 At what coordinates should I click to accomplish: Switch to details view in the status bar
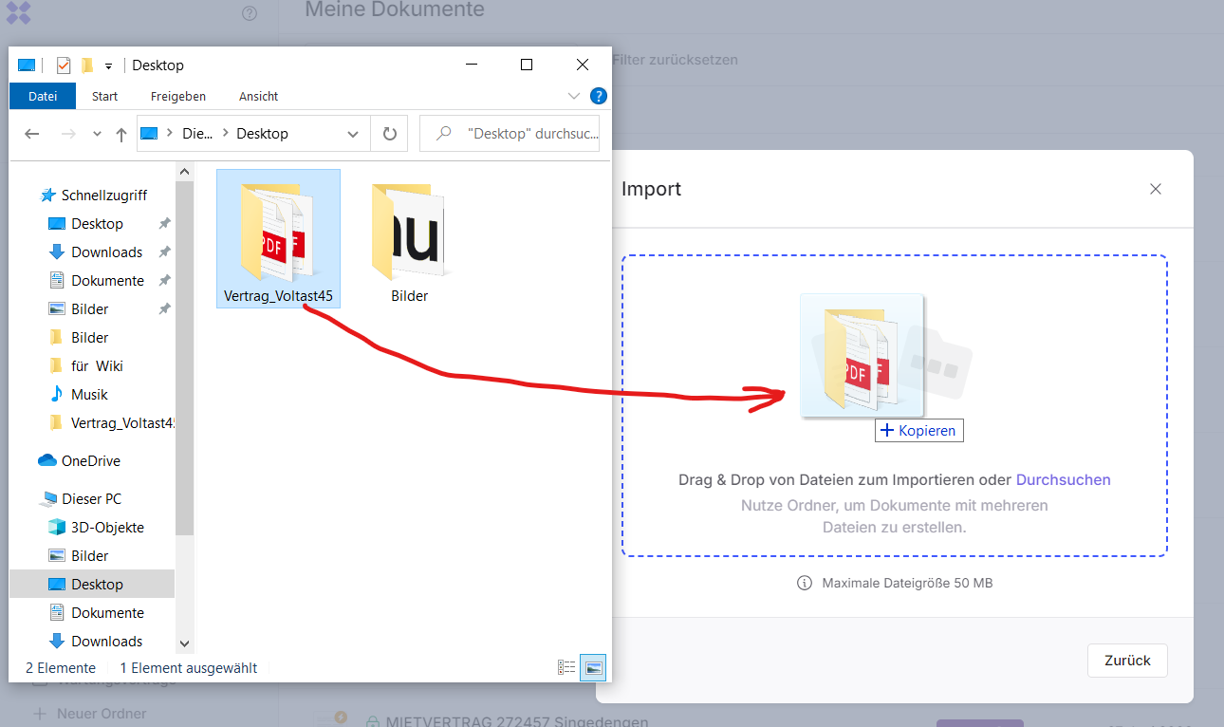pos(566,667)
